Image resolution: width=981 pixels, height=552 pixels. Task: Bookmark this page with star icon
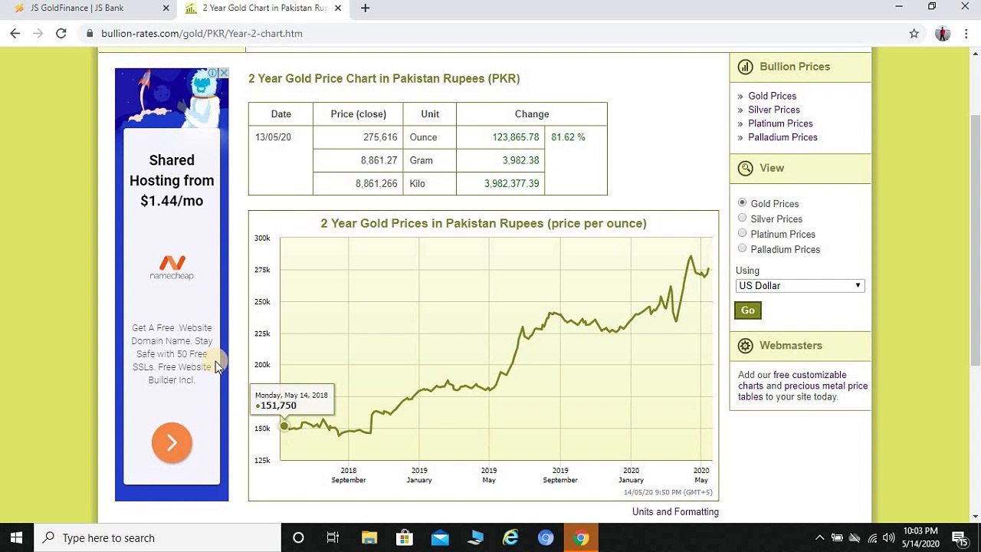914,34
